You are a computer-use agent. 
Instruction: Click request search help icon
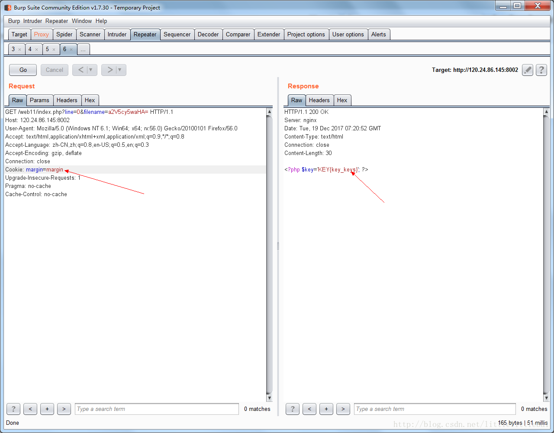[x=13, y=409]
